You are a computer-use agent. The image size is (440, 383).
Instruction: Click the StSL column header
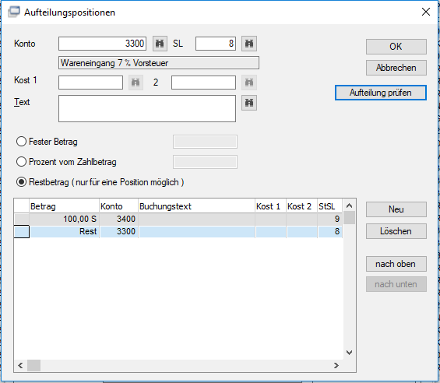pyautogui.click(x=329, y=206)
